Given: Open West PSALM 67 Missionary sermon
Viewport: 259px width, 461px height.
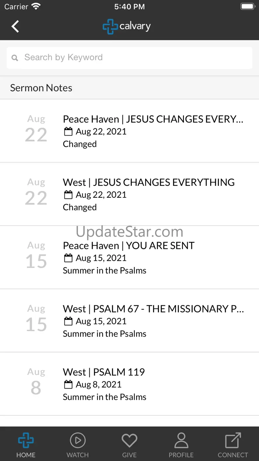Looking at the screenshot, I should (x=129, y=321).
